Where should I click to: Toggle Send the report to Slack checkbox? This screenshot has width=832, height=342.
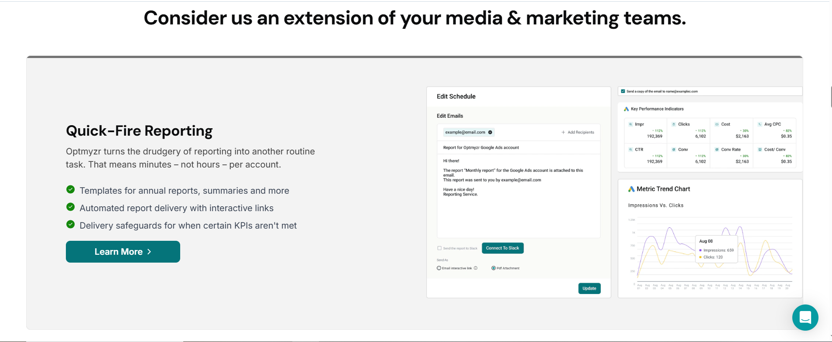coord(439,248)
